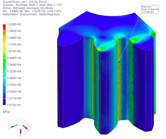This screenshot has height=139, width=166.
Task: Click the 1.516E+05 legend maximum value
Action: click(14, 24)
